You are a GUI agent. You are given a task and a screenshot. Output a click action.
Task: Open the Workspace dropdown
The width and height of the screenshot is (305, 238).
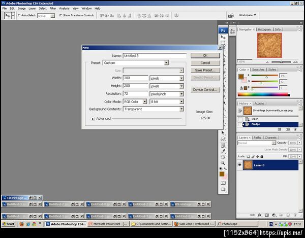pos(248,15)
